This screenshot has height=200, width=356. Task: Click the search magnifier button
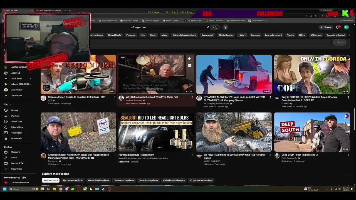click(x=215, y=27)
